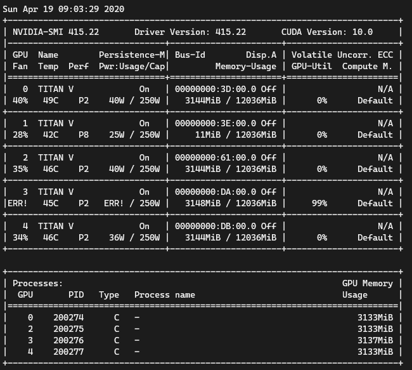Click bus ID "00000000:3E:00.0"
The width and height of the screenshot is (412, 370).
pos(216,123)
